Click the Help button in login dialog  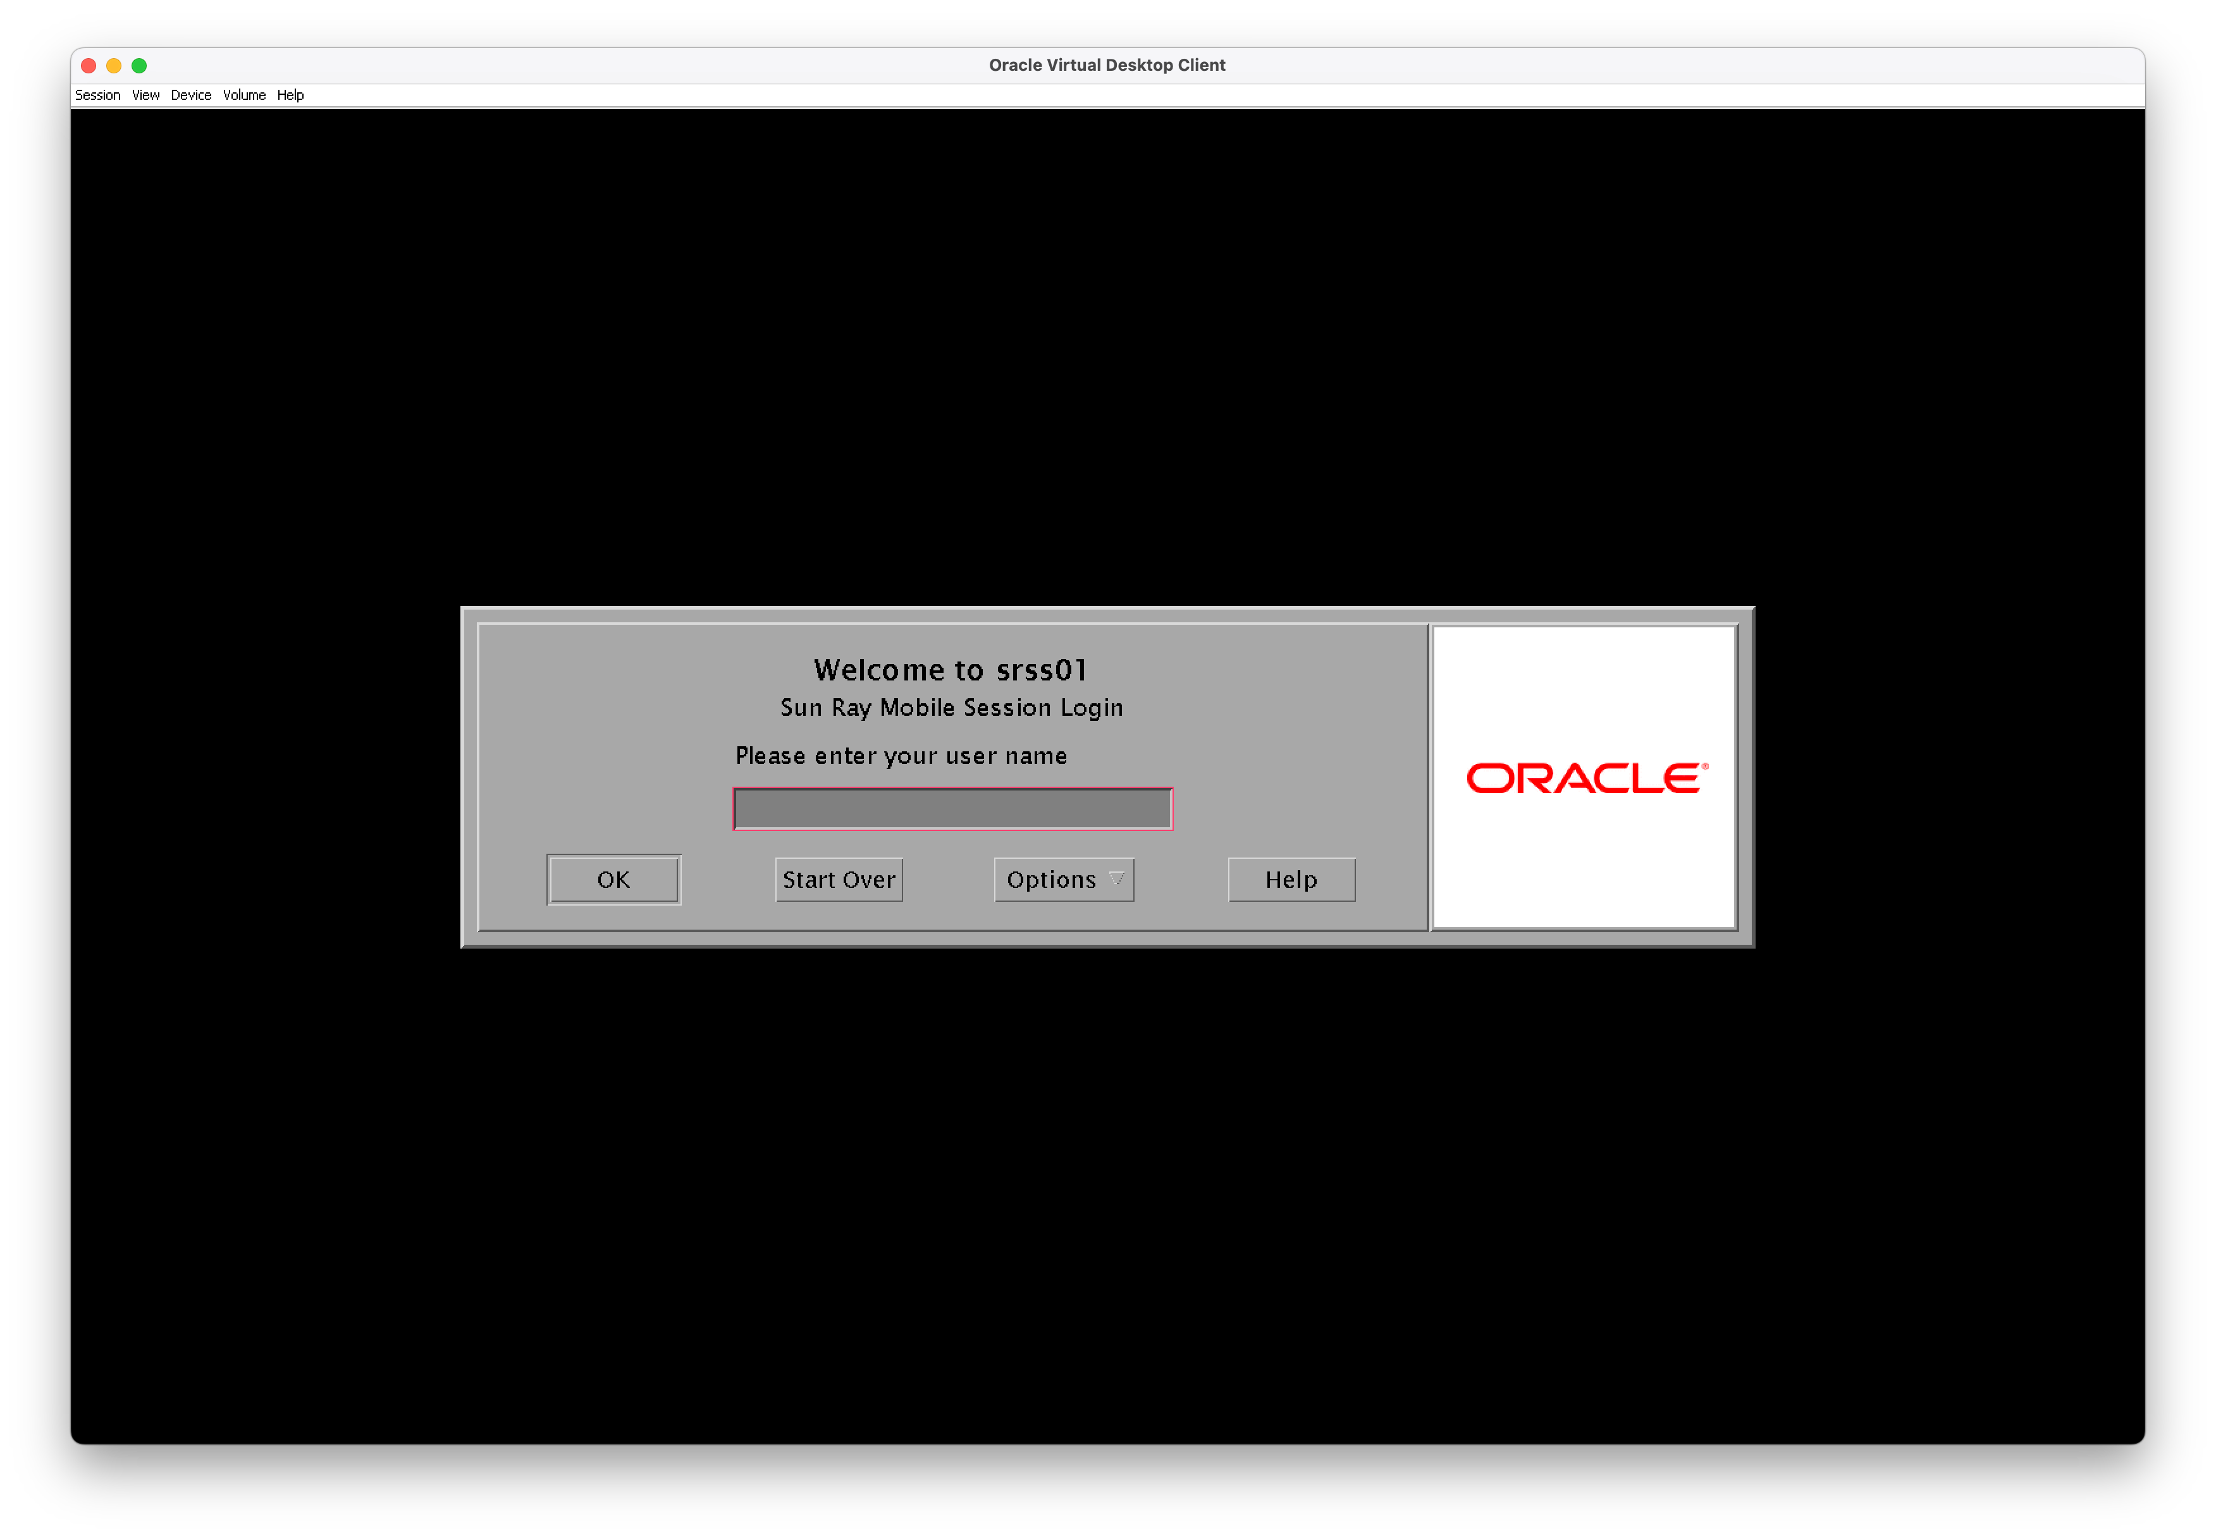point(1291,880)
